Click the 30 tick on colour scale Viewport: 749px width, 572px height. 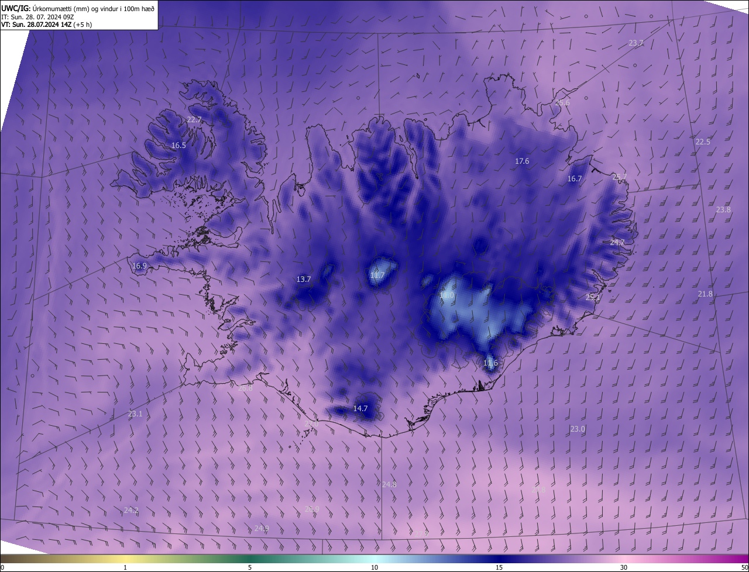tap(624, 567)
